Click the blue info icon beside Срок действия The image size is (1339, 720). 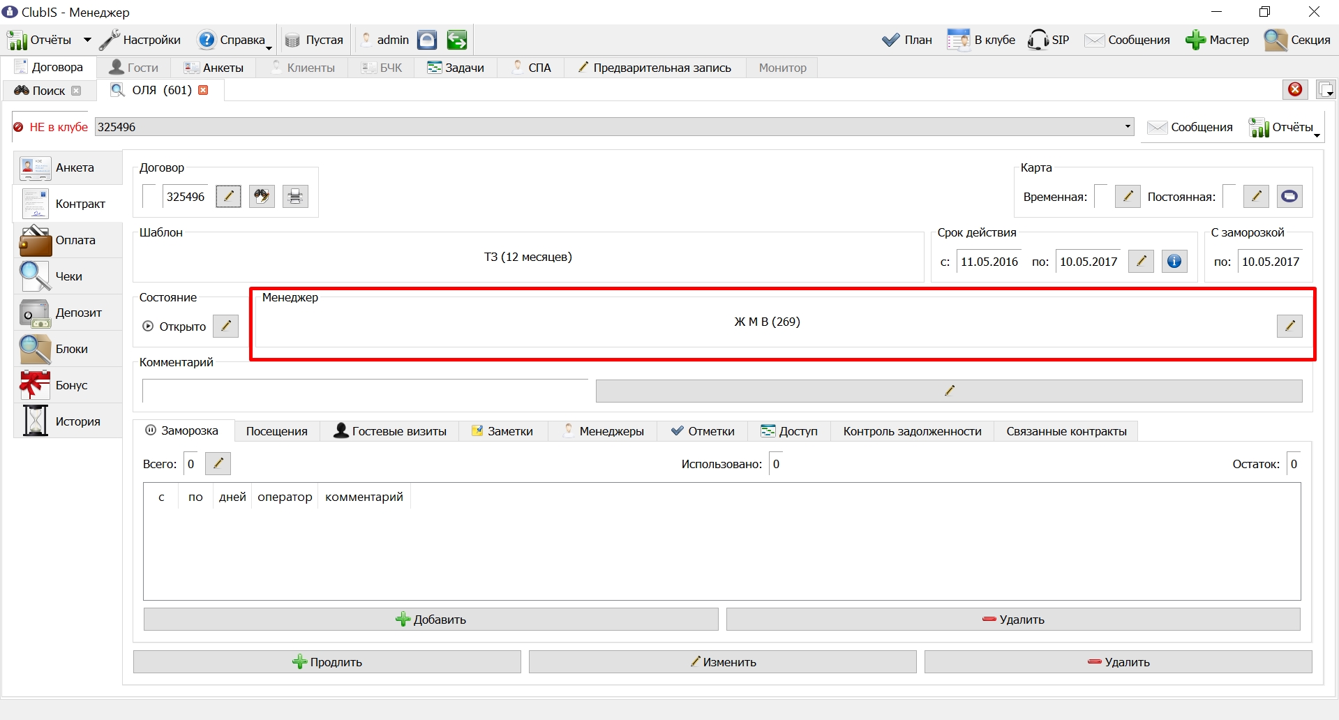click(x=1174, y=262)
